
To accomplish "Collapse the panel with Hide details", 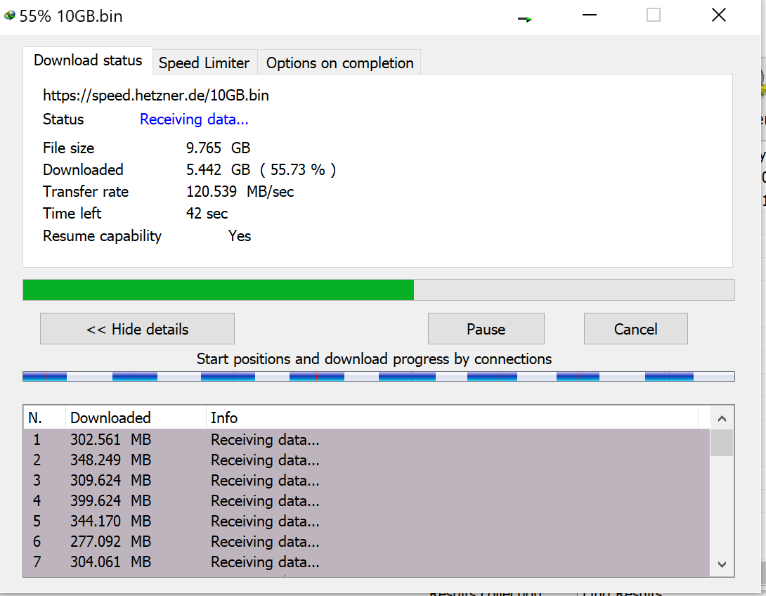I will (137, 329).
